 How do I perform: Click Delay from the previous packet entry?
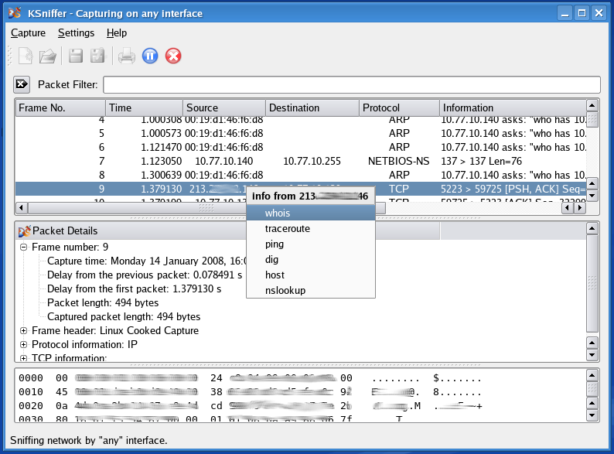pos(145,275)
